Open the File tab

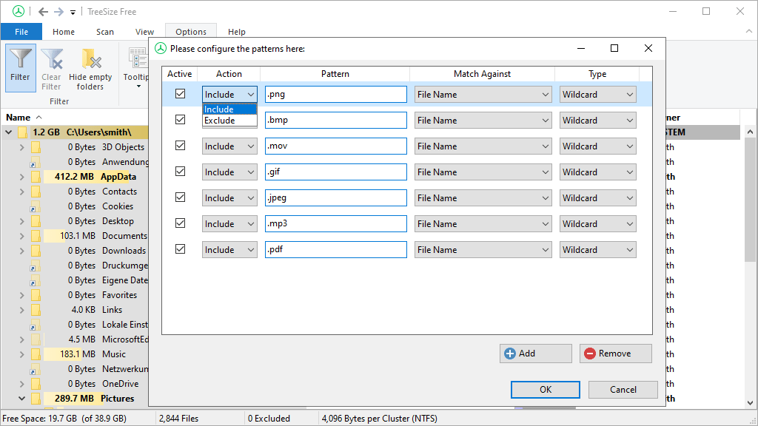(21, 32)
